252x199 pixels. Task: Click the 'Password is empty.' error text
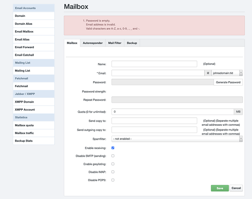[x=98, y=21]
